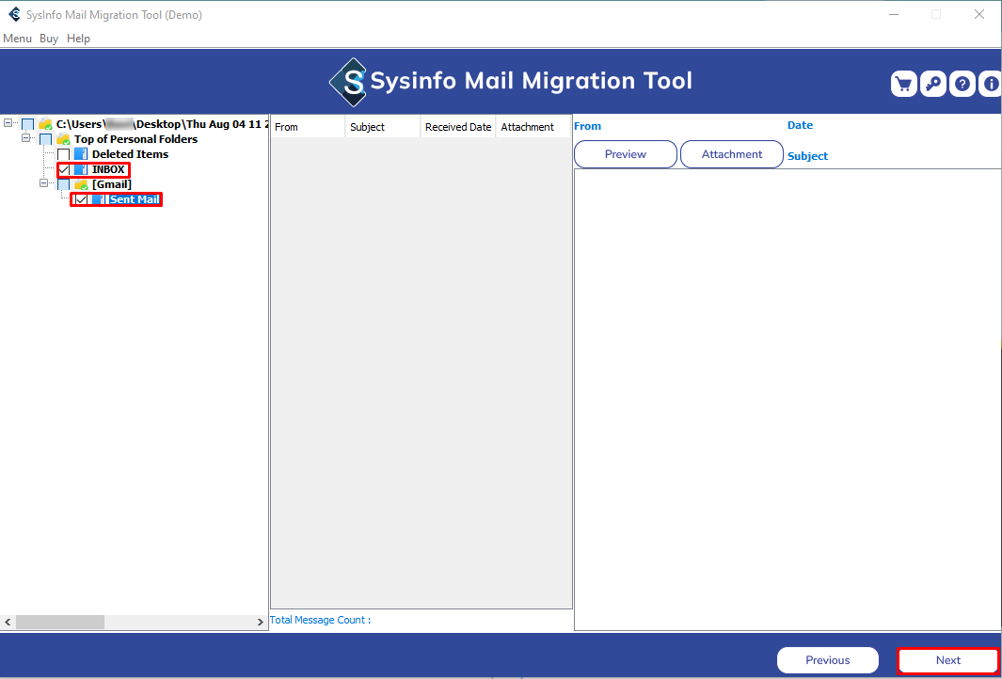Uncheck the INBOX checkbox
This screenshot has width=1002, height=679.
click(64, 170)
